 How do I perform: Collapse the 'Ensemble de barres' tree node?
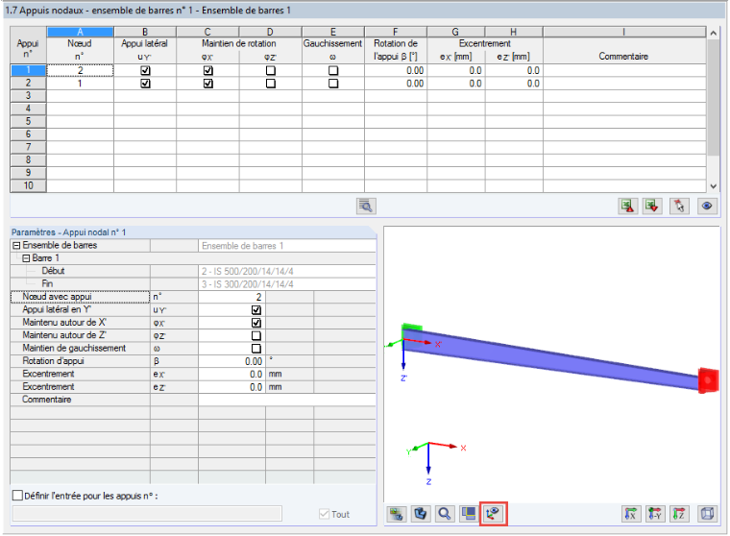[16, 245]
